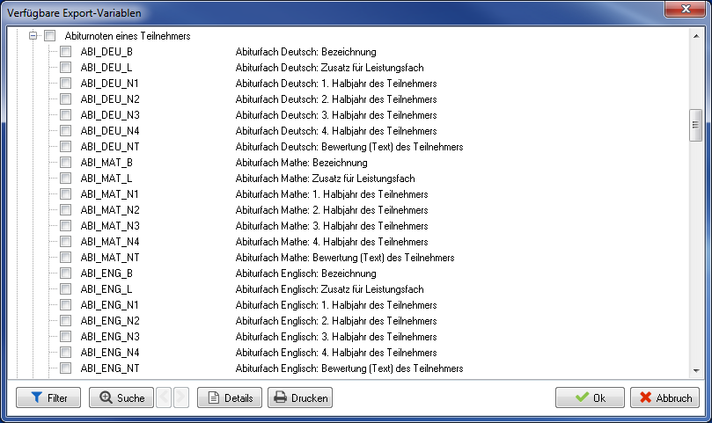This screenshot has width=712, height=423.
Task: Click 'Abiturfach Englisch: 2. Halbjahr des Teilnehmers'
Action: pos(336,321)
